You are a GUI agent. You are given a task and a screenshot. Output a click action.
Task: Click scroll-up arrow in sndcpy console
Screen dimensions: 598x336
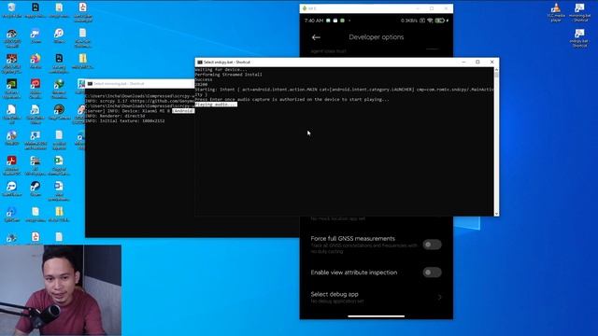tap(496, 70)
